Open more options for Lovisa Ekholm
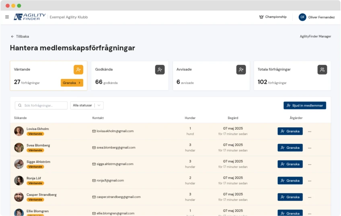This screenshot has height=216, width=341. pos(310,131)
